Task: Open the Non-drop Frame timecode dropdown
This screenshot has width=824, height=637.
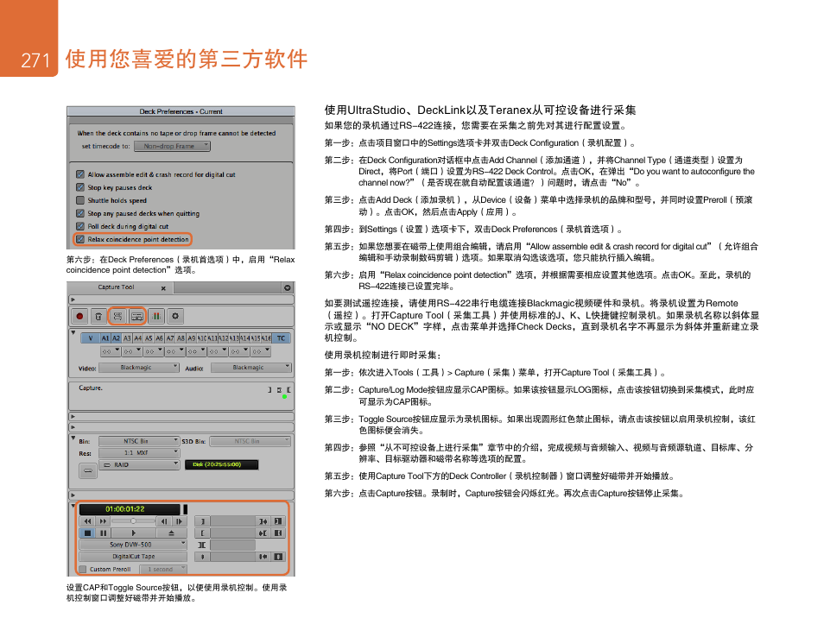Action: click(x=173, y=146)
